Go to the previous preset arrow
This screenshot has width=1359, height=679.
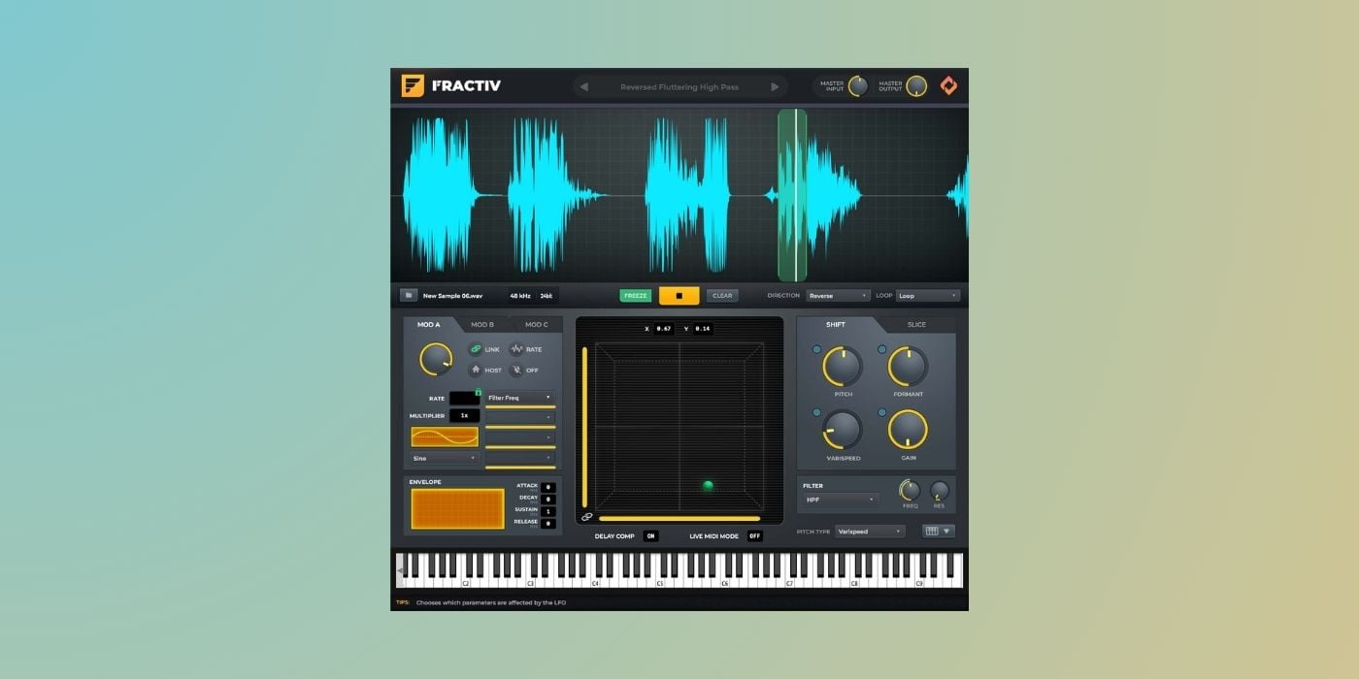[x=584, y=87]
